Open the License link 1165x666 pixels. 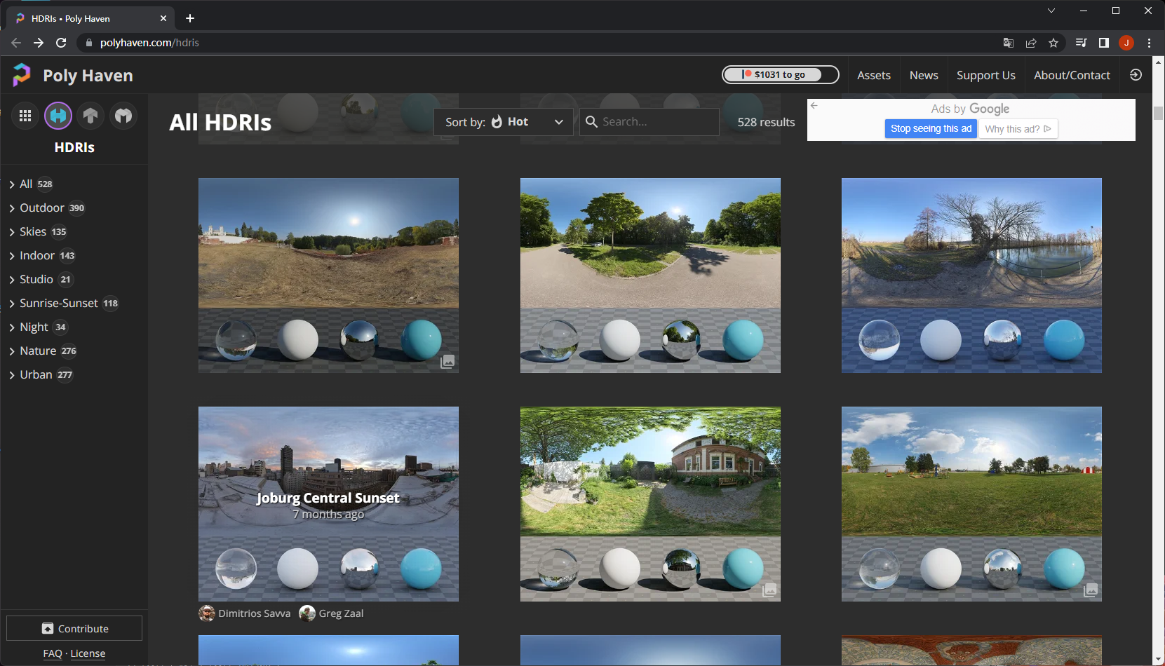[88, 653]
